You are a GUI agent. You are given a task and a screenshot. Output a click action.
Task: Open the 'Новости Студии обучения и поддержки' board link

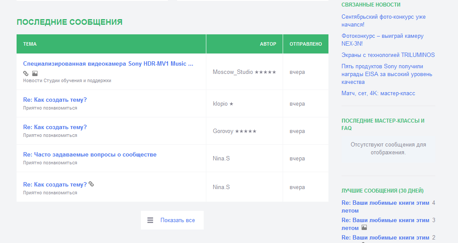point(67,80)
